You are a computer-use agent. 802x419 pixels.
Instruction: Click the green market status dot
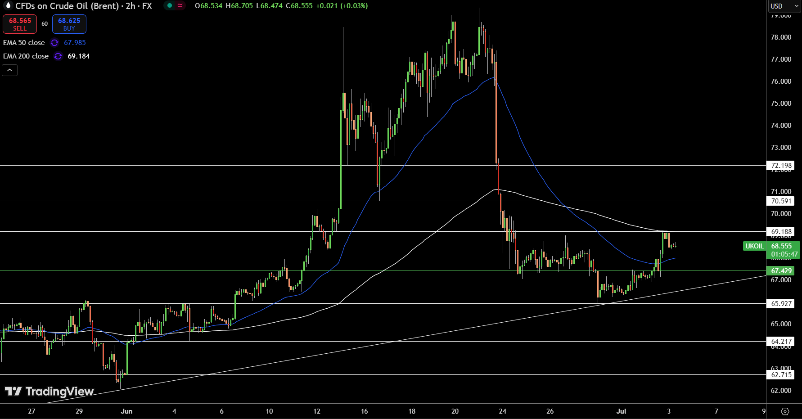click(x=169, y=6)
